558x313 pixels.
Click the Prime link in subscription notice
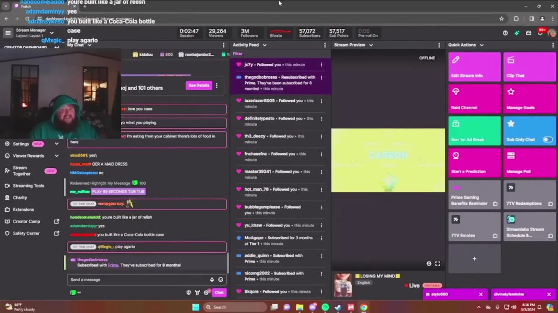pos(113,265)
